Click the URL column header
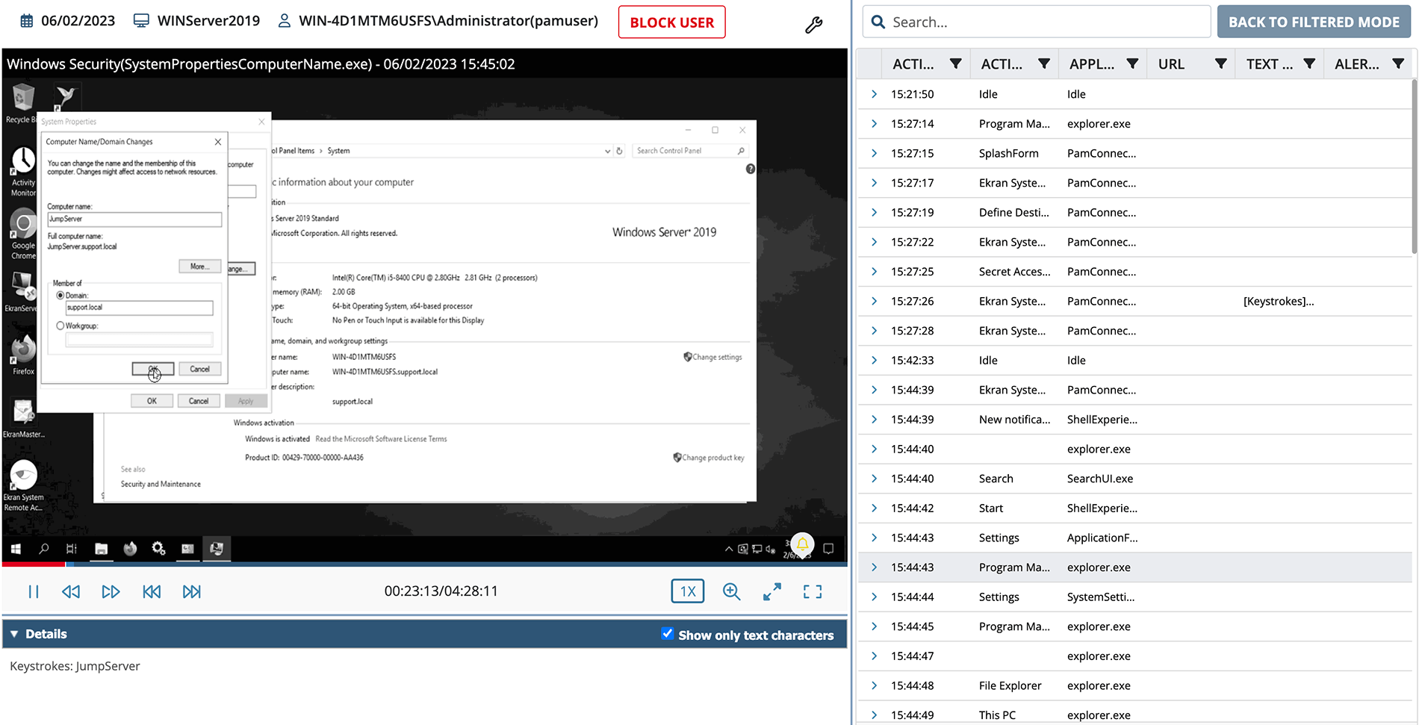Image resolution: width=1419 pixels, height=725 pixels. pos(1171,64)
